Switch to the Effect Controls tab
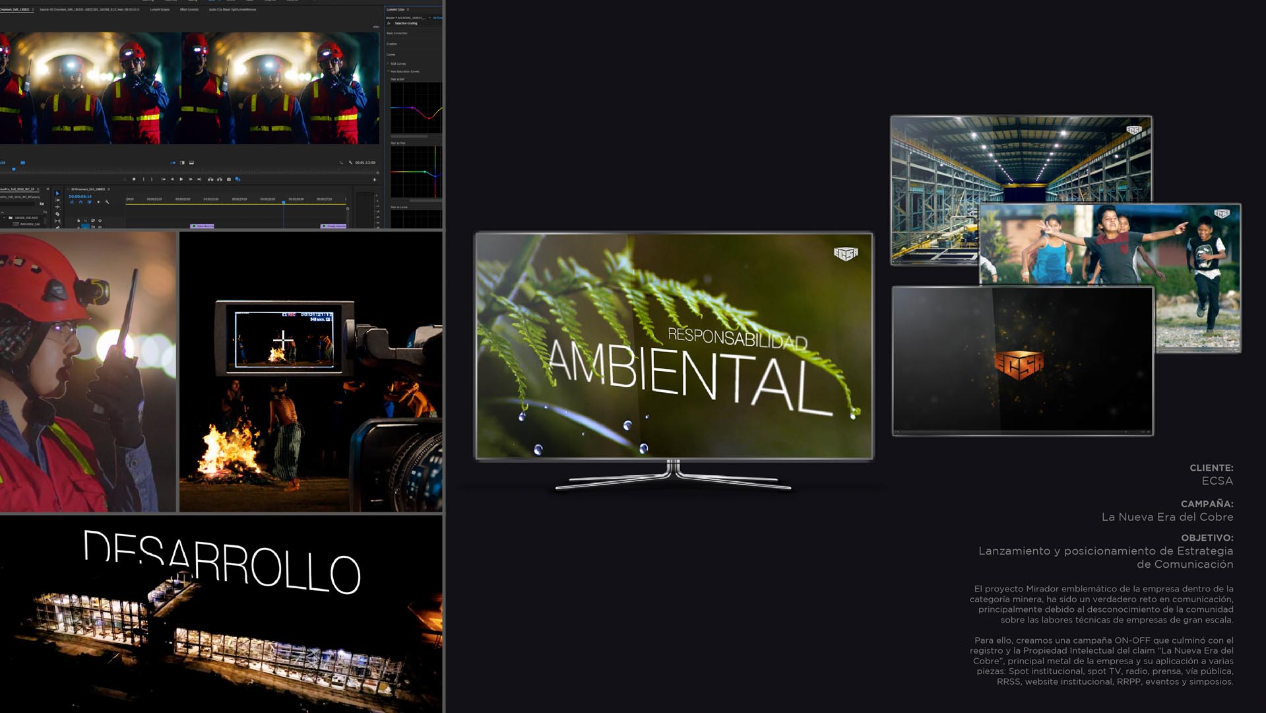The image size is (1266, 713). coord(189,10)
